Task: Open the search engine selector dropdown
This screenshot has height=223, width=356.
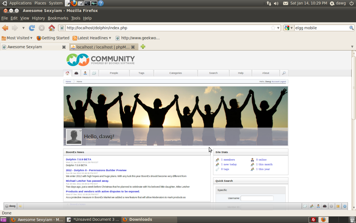Action: tap(288, 28)
